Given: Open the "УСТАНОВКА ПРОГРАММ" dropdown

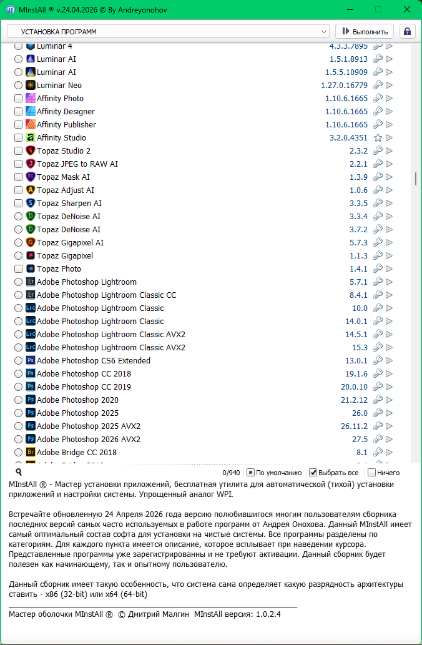Looking at the screenshot, I should pyautogui.click(x=169, y=31).
